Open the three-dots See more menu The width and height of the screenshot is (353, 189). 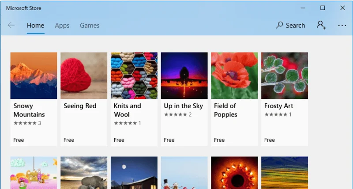342,26
